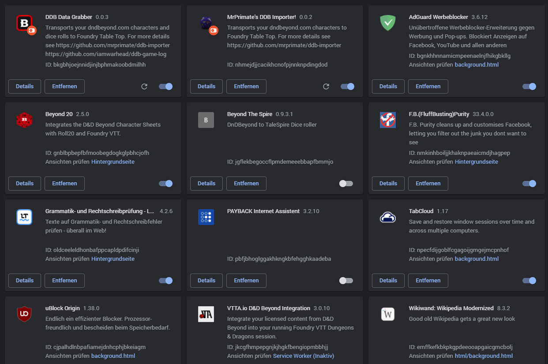Screen dimensions: 548x364
Task: Open Details for Beyond The Spire
Action: [206, 184]
